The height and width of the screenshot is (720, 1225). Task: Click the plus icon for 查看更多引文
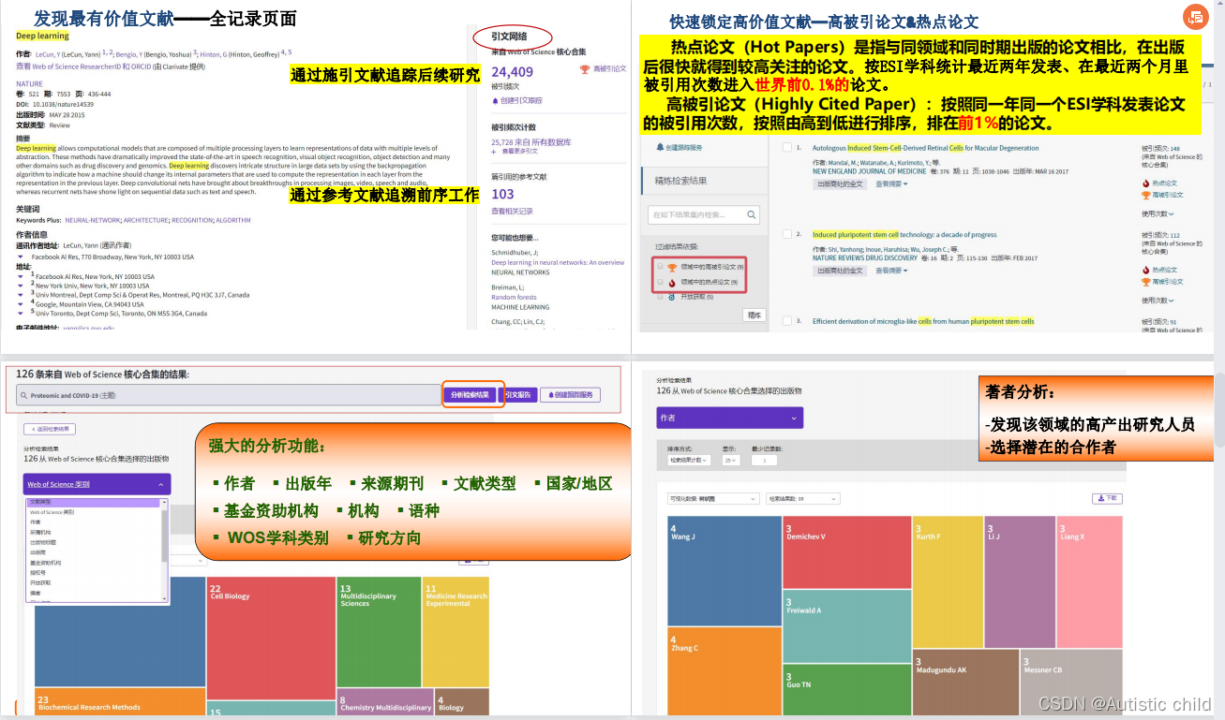pos(495,151)
